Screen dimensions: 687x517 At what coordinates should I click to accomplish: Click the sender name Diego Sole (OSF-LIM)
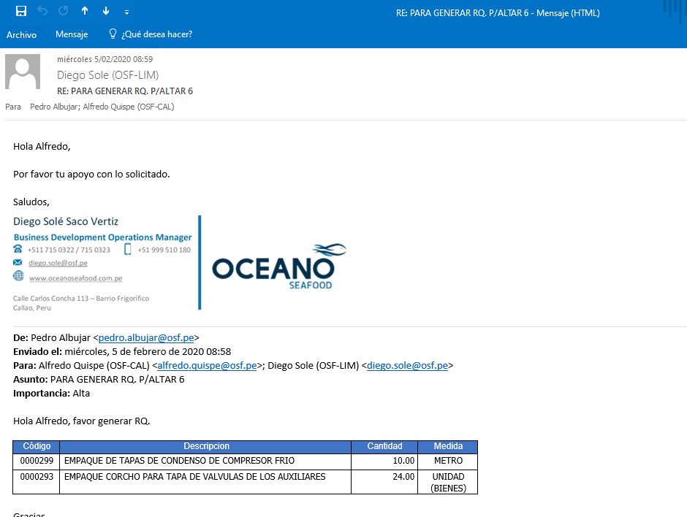(x=107, y=75)
